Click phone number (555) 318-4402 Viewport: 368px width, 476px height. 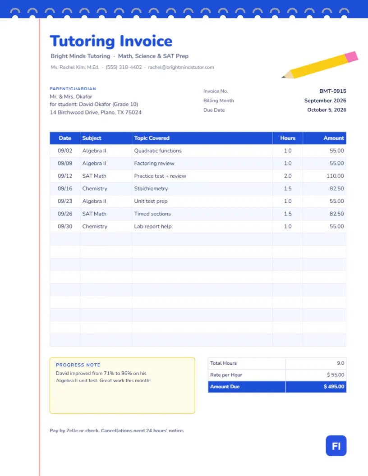point(124,67)
